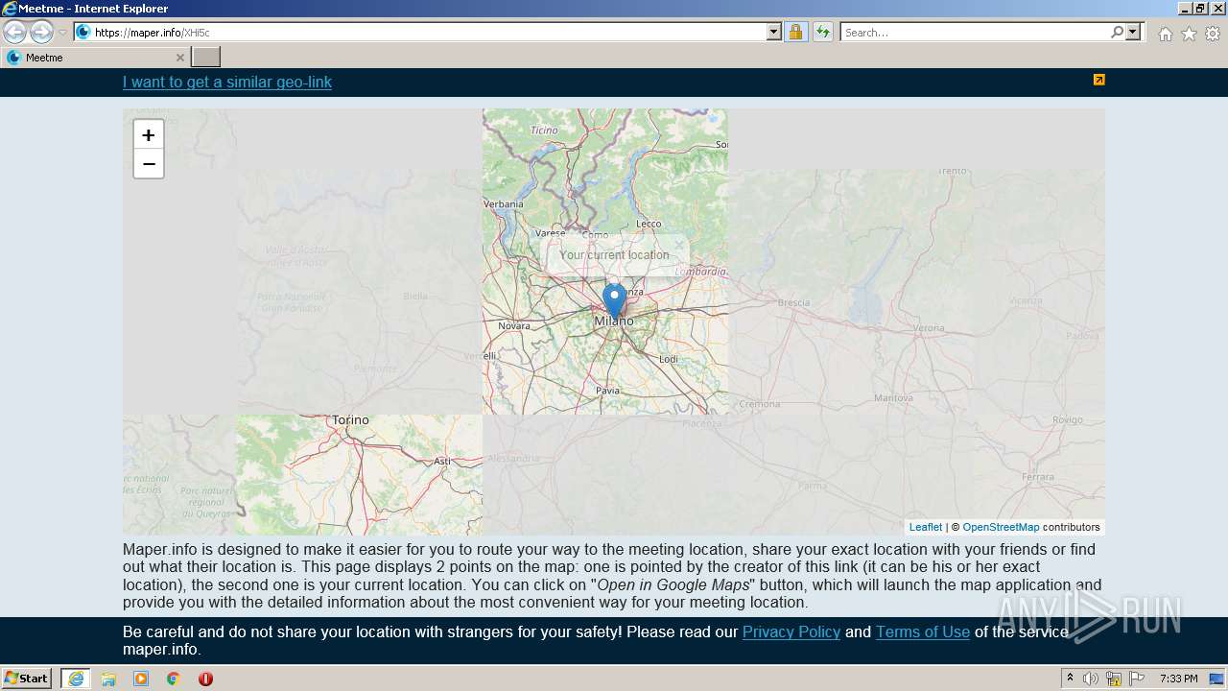
Task: Click the red Opera-style taskbar icon
Action: [205, 679]
